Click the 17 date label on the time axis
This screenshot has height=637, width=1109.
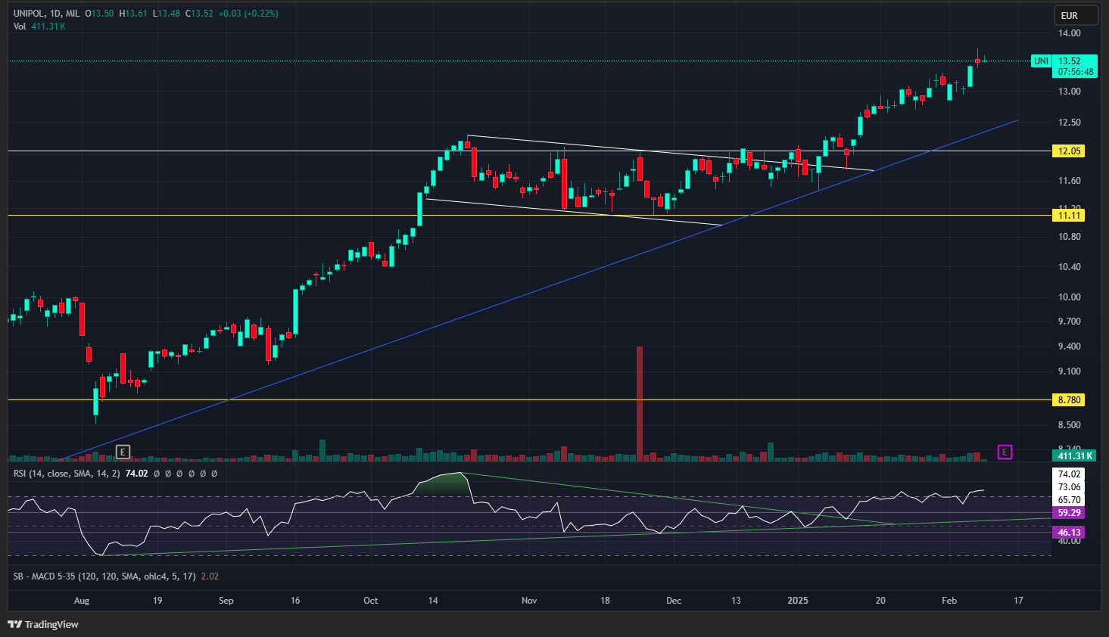pos(1018,601)
